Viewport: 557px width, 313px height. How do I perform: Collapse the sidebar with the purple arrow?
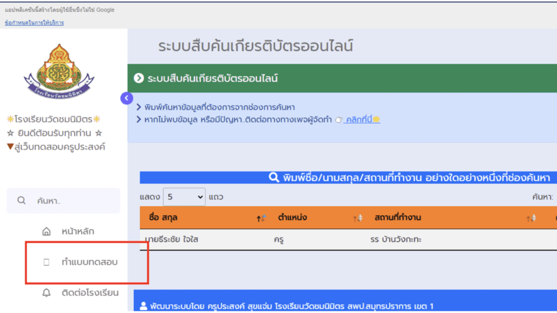[126, 98]
